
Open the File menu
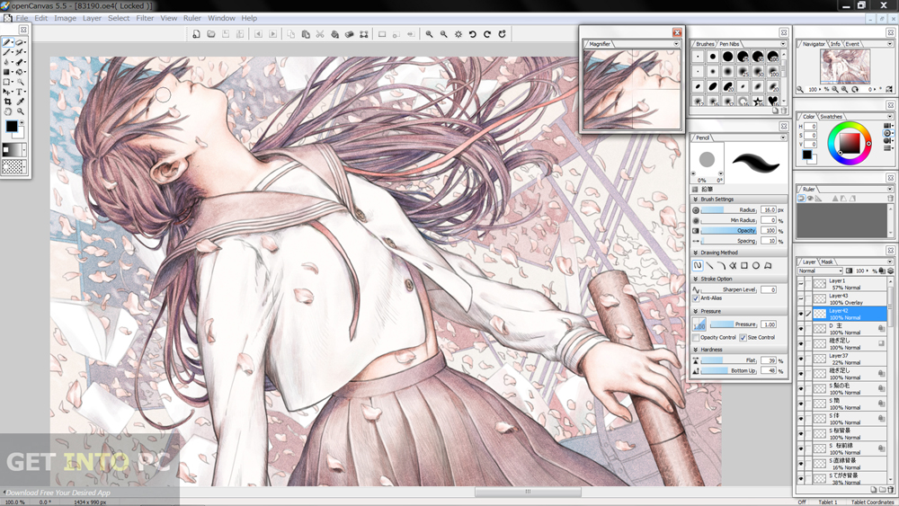(22, 18)
